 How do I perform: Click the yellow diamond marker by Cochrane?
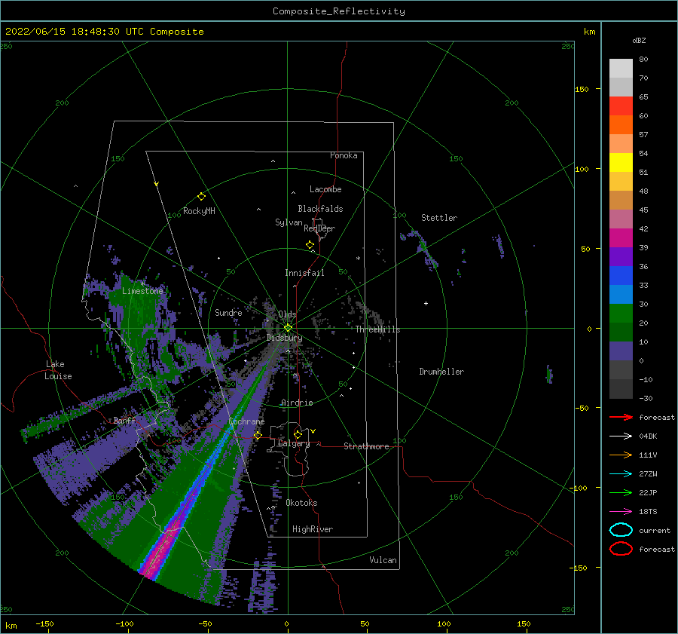pos(258,435)
